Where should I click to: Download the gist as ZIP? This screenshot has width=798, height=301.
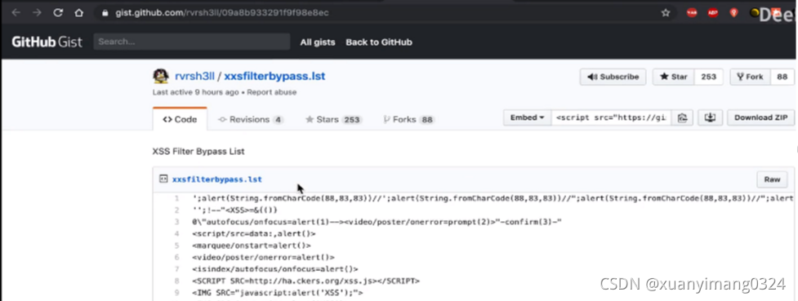(x=760, y=117)
